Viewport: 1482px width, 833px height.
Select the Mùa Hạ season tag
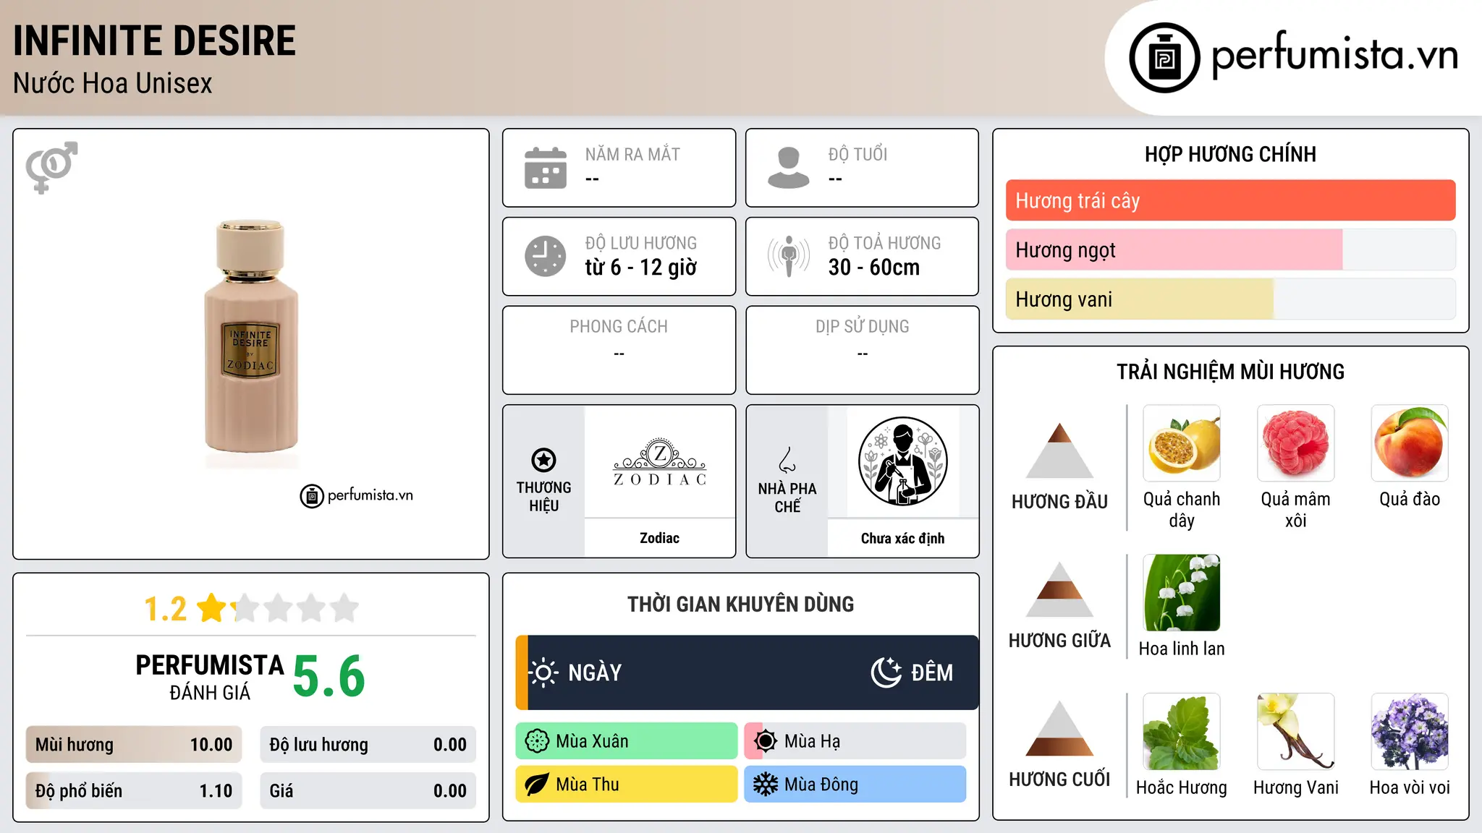(x=855, y=741)
